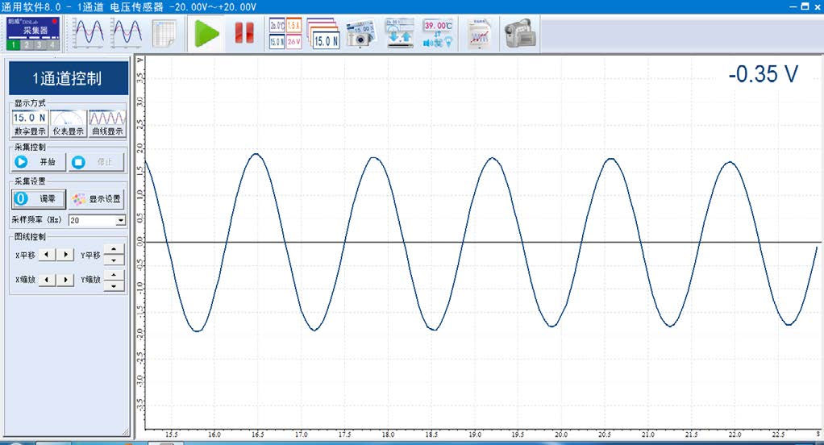Open display settings (显示设置)
This screenshot has width=824, height=445.
(x=96, y=198)
